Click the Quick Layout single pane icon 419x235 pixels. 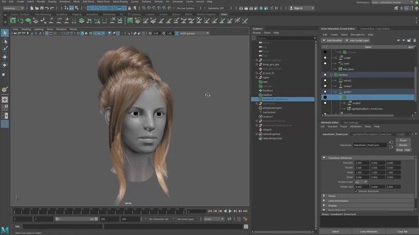click(x=5, y=100)
